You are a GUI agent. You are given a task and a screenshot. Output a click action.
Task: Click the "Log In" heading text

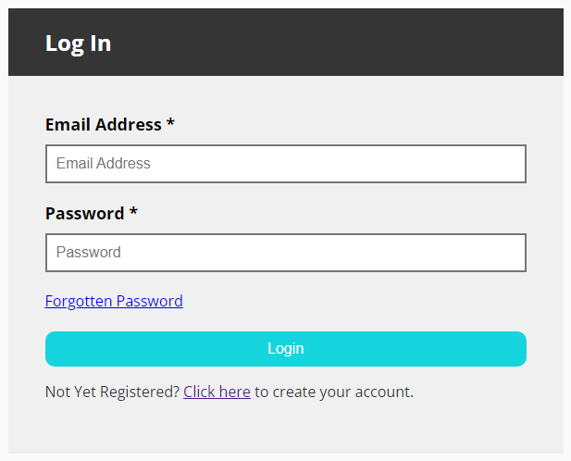78,43
